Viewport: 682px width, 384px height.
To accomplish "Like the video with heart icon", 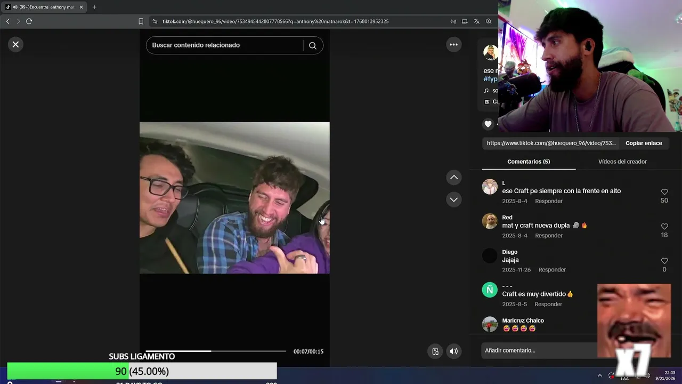I will coord(488,124).
